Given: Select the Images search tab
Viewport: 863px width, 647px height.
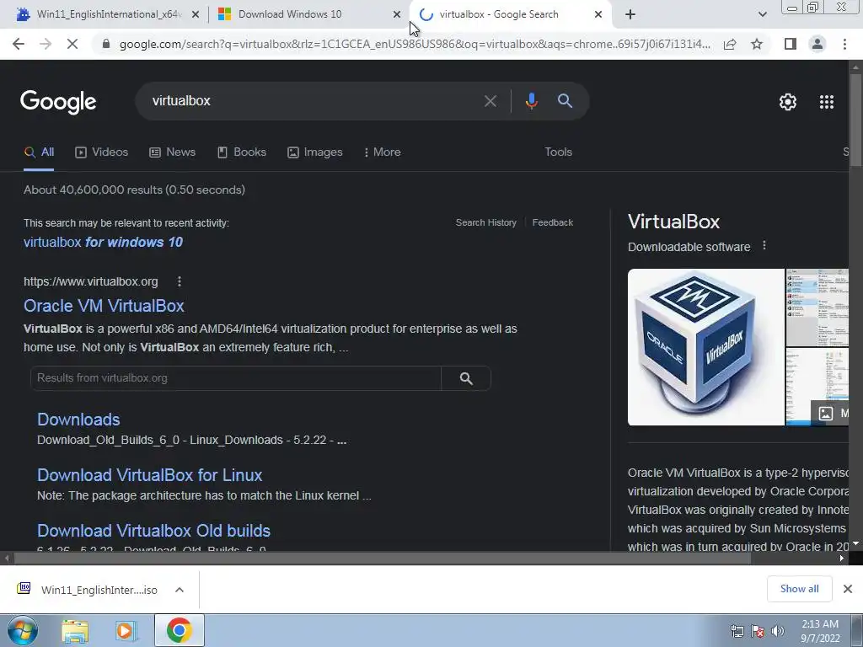Looking at the screenshot, I should (315, 152).
